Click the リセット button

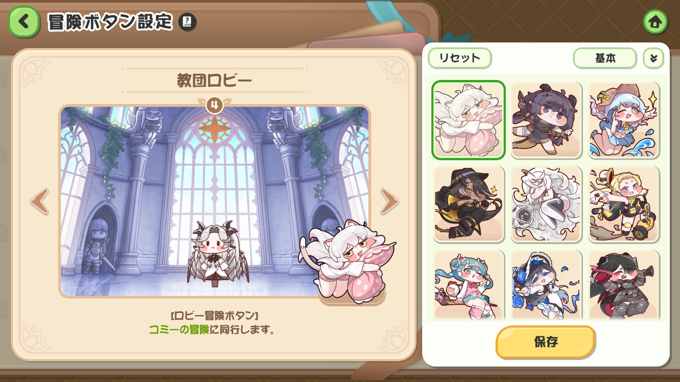click(x=460, y=58)
